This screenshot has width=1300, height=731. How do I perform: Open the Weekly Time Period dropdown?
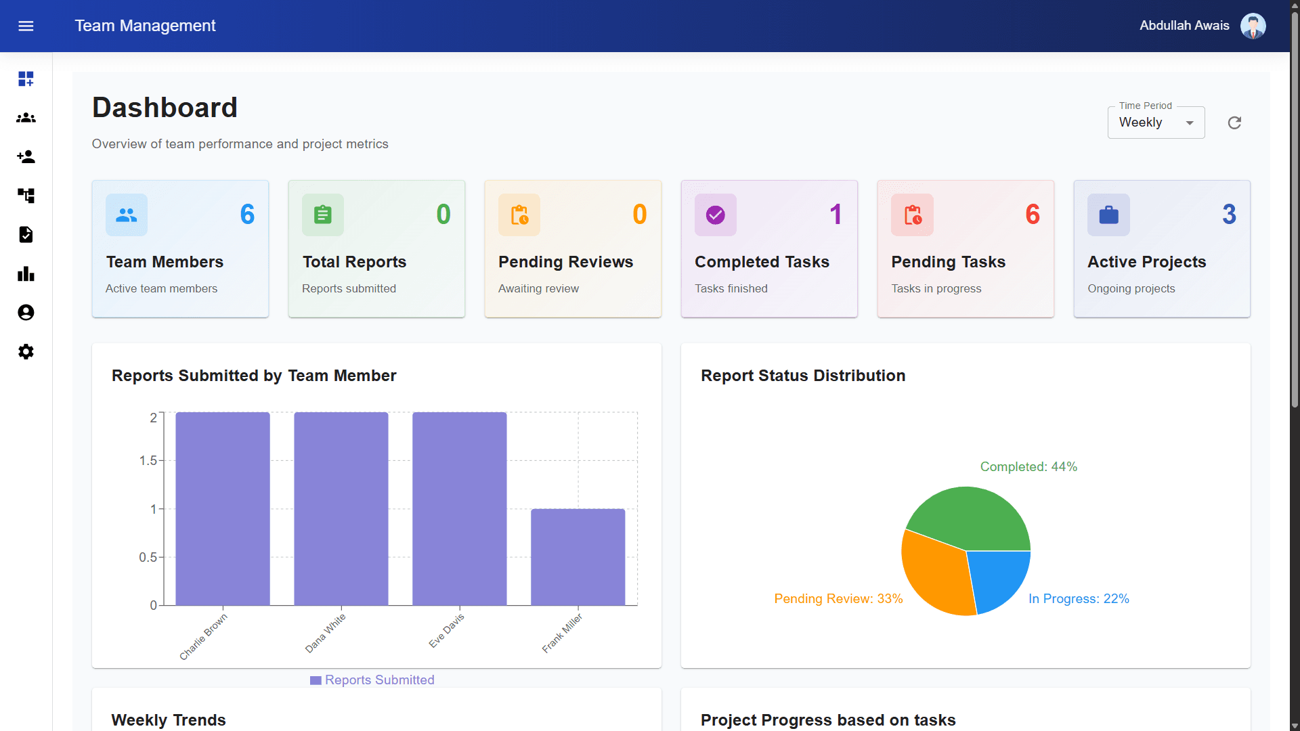tap(1156, 123)
